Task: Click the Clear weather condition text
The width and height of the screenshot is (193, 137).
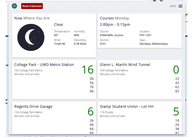Action: click(59, 25)
